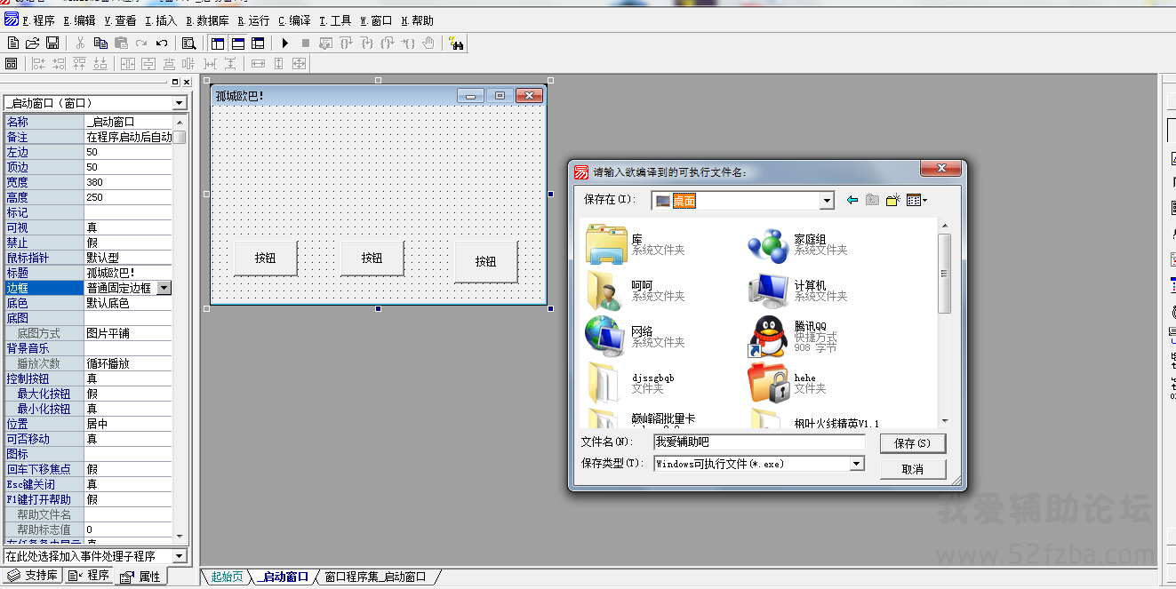Click the New file toolbar icon

(x=12, y=43)
